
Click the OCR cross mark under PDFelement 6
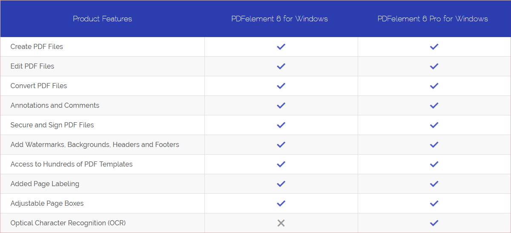[281, 223]
